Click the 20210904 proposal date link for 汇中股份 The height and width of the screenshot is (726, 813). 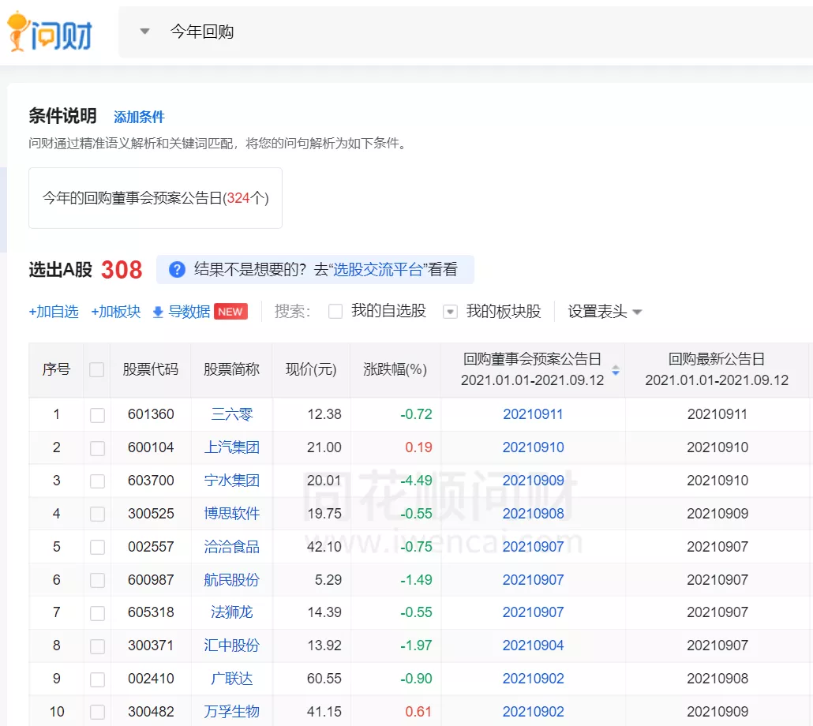point(533,646)
